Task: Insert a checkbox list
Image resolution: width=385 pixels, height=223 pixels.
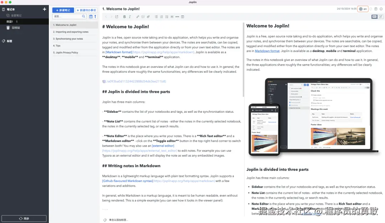Action: click(167, 17)
